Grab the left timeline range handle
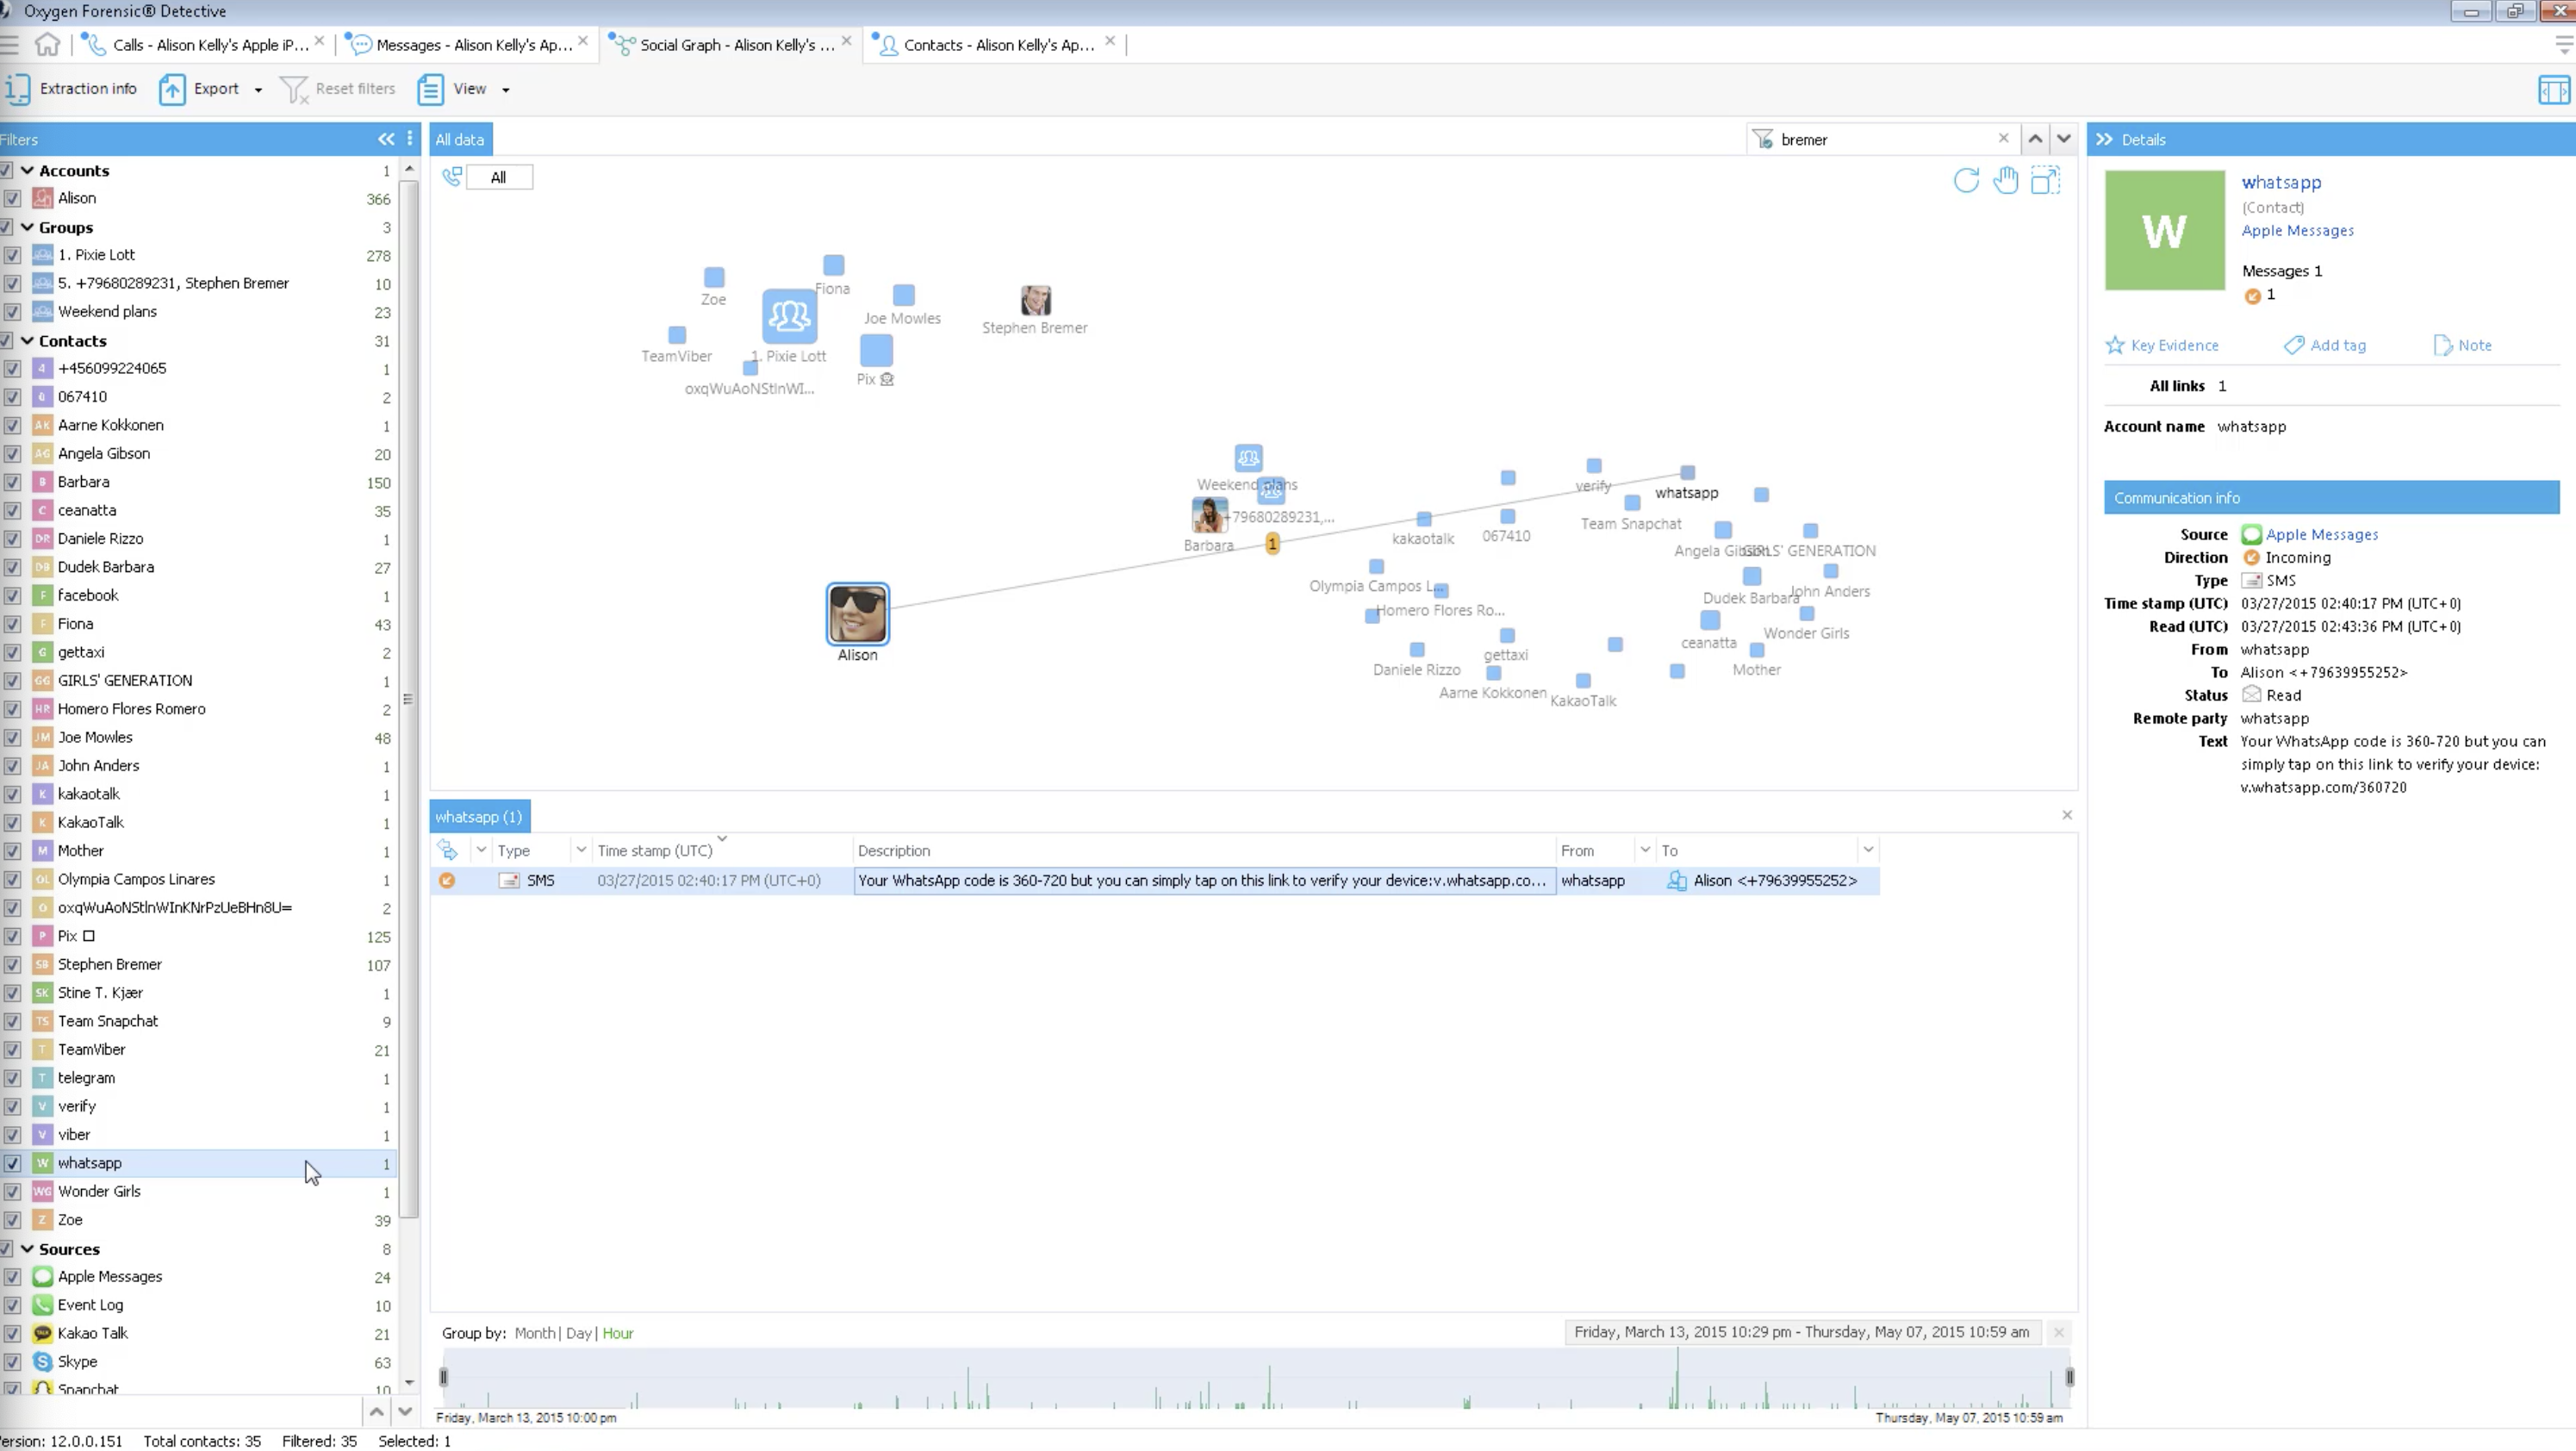This screenshot has height=1451, width=2576. click(x=444, y=1377)
